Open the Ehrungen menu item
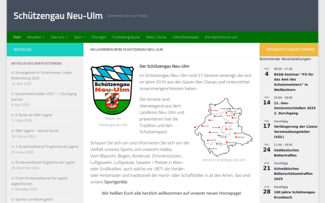This screenshot has height=203, width=325. click(x=99, y=37)
